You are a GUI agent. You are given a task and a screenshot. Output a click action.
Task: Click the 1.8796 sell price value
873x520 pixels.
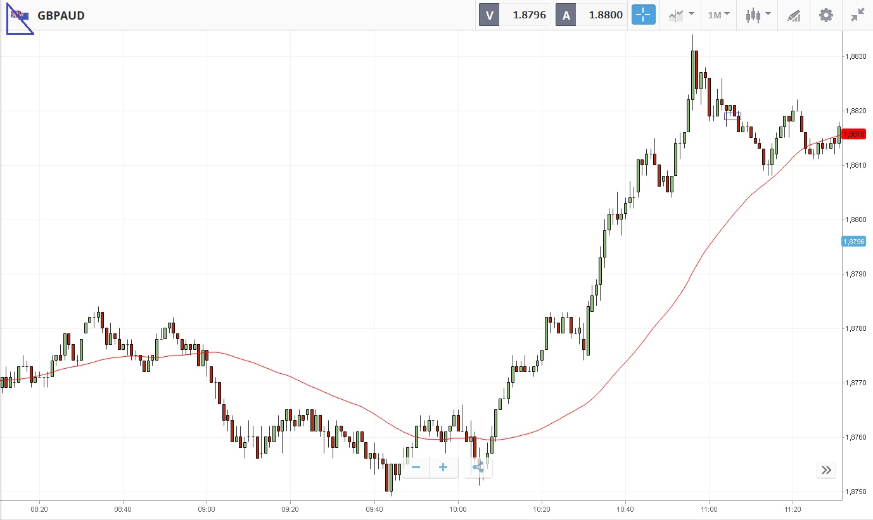pos(529,15)
